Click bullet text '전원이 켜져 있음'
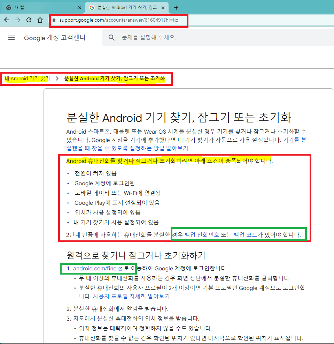 pyautogui.click(x=95, y=173)
